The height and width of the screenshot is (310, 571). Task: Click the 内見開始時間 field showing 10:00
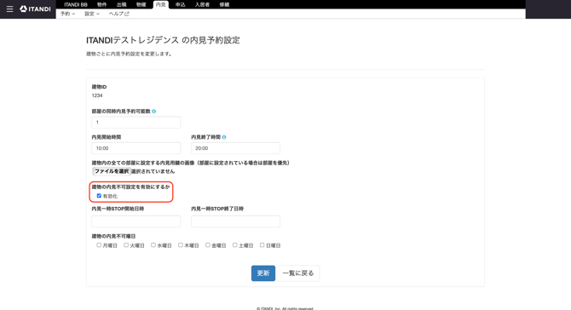click(136, 148)
